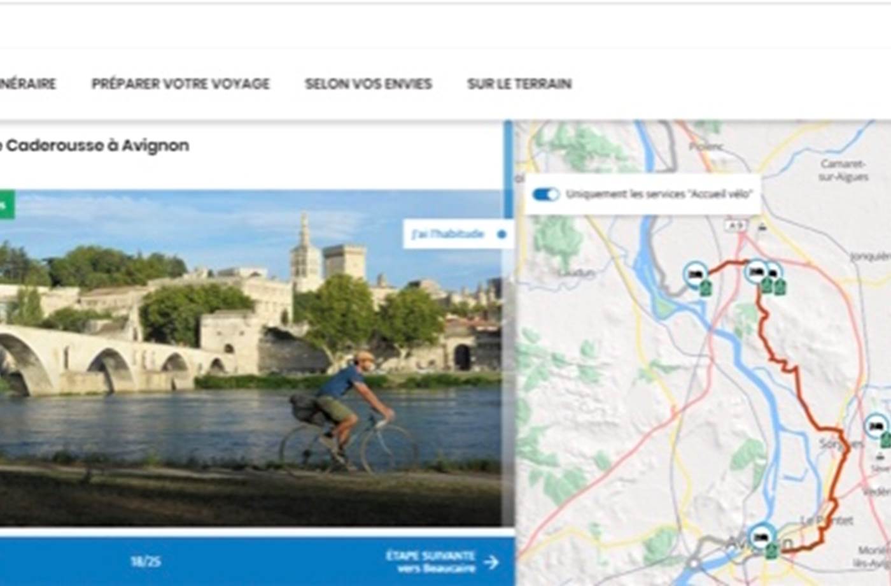Select the left lodging marker of the northern pair
The image size is (891, 586).
point(756,272)
